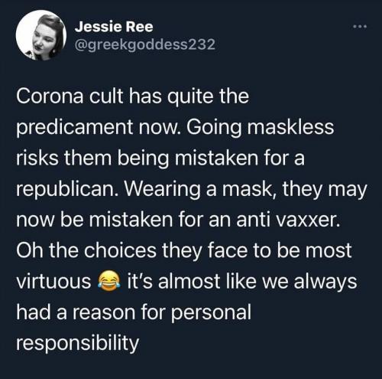Click the phrase "anti vaxxer" in tweet

[x=287, y=220]
